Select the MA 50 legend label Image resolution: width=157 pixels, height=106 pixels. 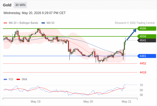[51, 23]
